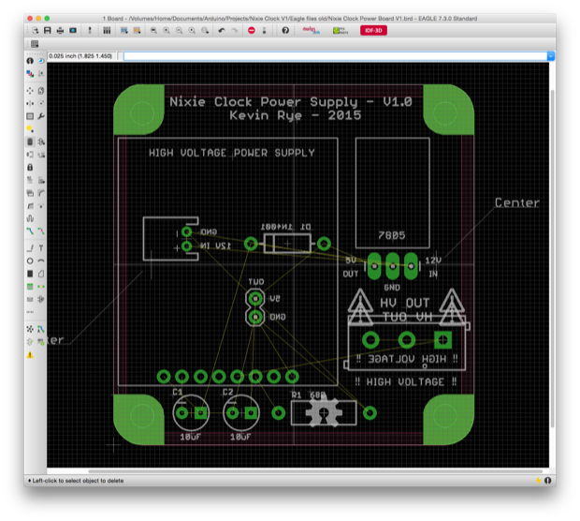Select the Add part tool

[x=41, y=141]
